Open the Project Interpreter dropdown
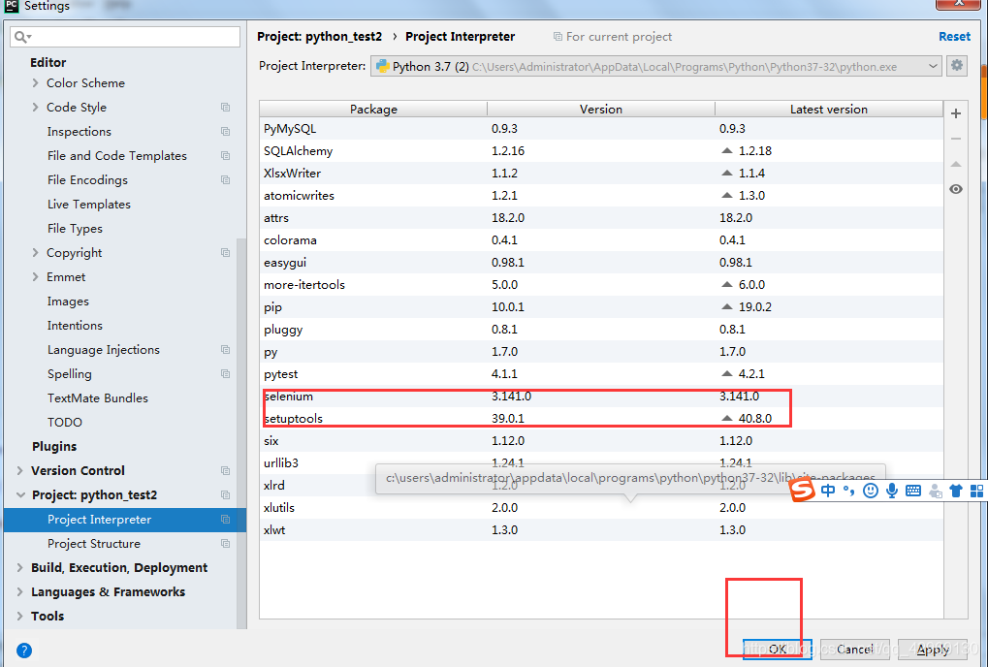The image size is (988, 667). click(x=656, y=66)
